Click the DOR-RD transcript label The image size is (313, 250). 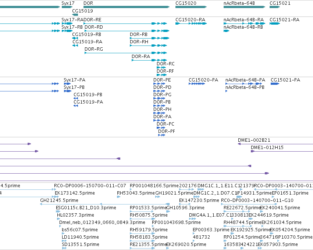point(94,27)
